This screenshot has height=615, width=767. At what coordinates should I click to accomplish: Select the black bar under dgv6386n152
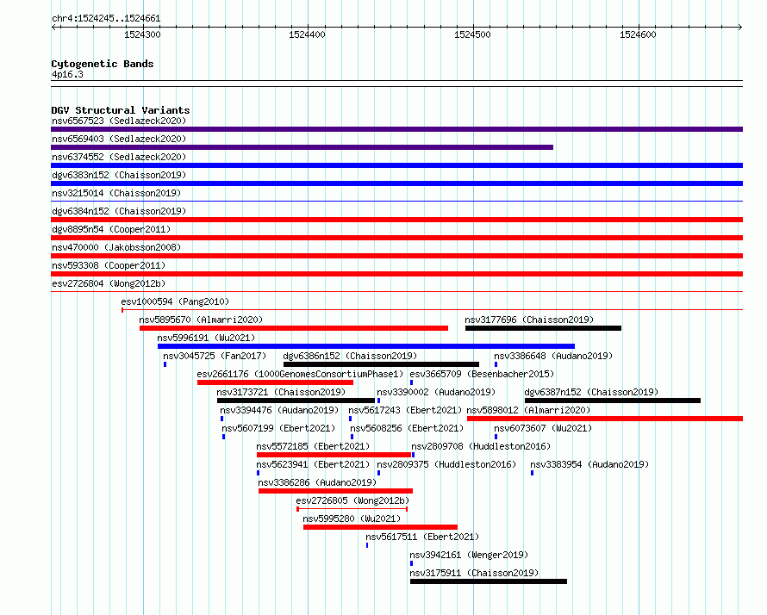click(381, 364)
